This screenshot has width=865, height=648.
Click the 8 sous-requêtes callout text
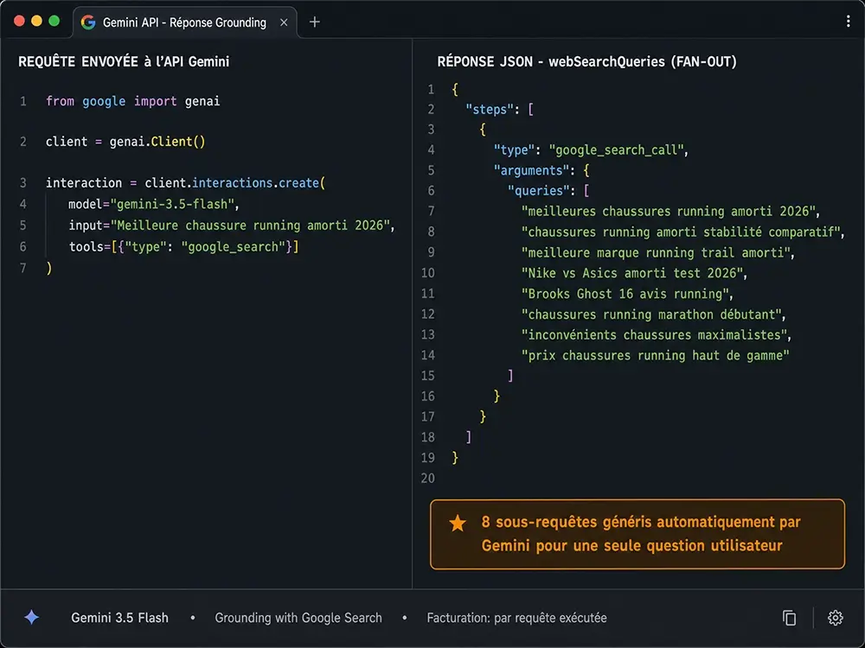pos(641,533)
